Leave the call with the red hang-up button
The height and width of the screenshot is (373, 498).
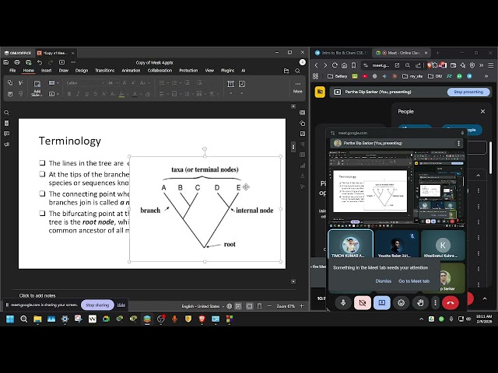(x=451, y=303)
